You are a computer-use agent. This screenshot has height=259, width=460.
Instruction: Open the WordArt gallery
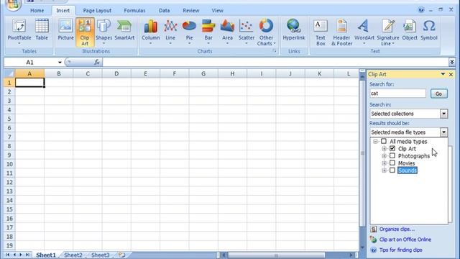point(364,32)
